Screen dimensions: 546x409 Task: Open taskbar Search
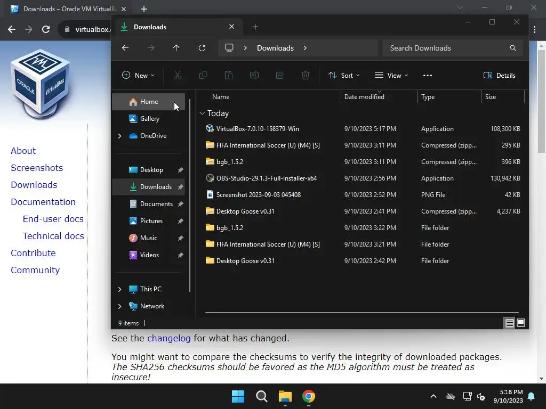pos(261,396)
